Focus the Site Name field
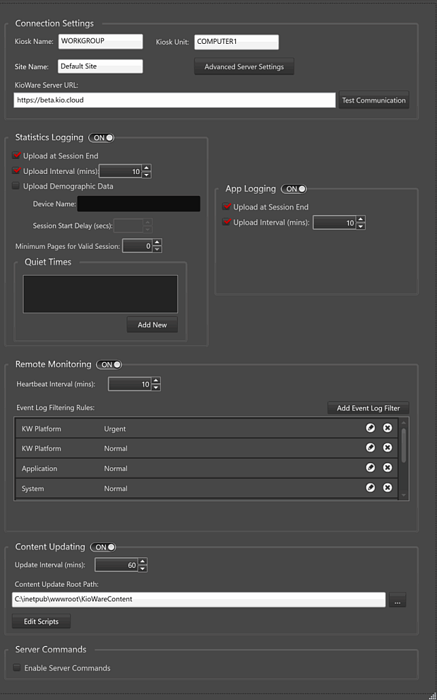The height and width of the screenshot is (700, 437). pos(100,66)
